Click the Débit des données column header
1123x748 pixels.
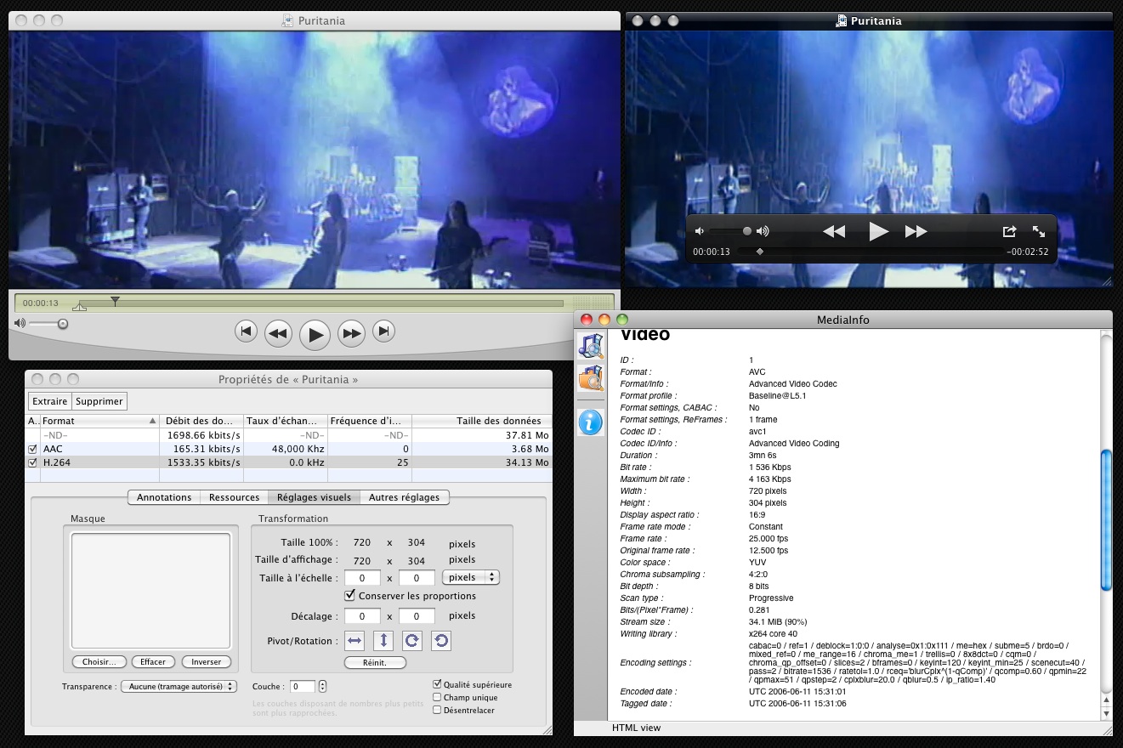point(201,421)
